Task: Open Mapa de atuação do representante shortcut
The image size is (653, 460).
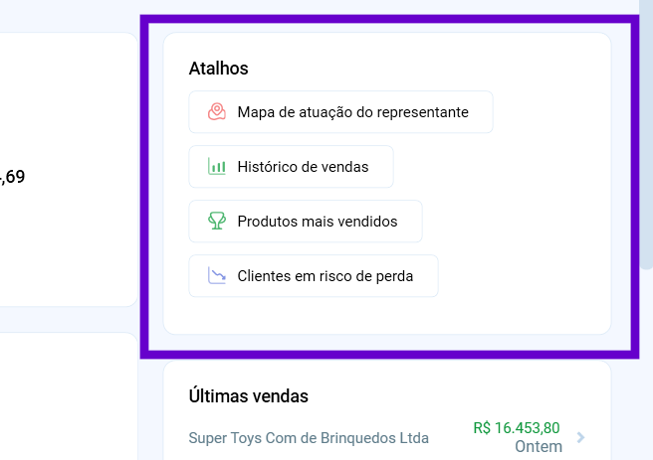Action: (x=352, y=112)
